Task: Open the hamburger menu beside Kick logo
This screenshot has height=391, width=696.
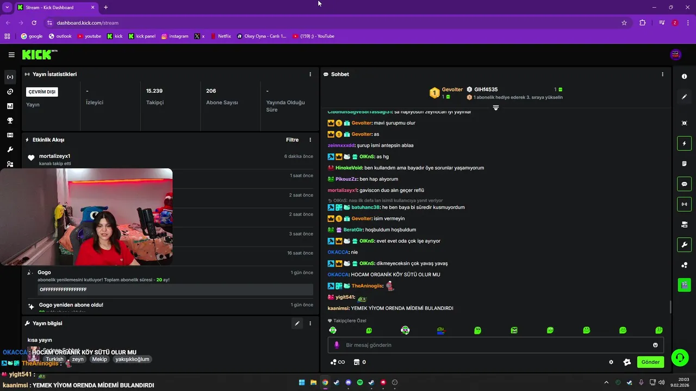Action: point(11,55)
